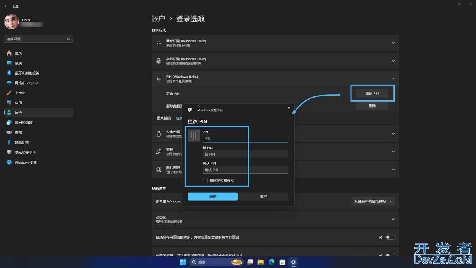Screen dimensions: 476x268
Task: Expand the 动态锁 row chevron
Action: coord(393,219)
